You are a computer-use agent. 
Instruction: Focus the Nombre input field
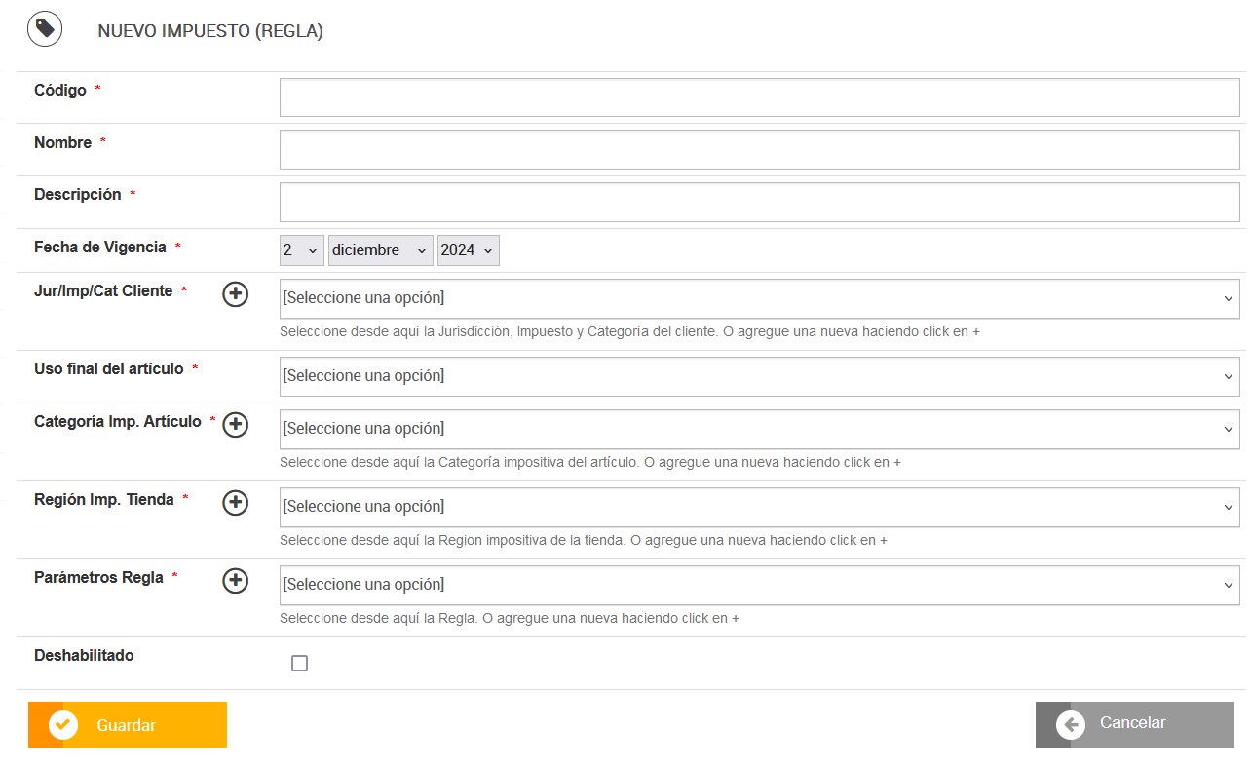point(759,150)
